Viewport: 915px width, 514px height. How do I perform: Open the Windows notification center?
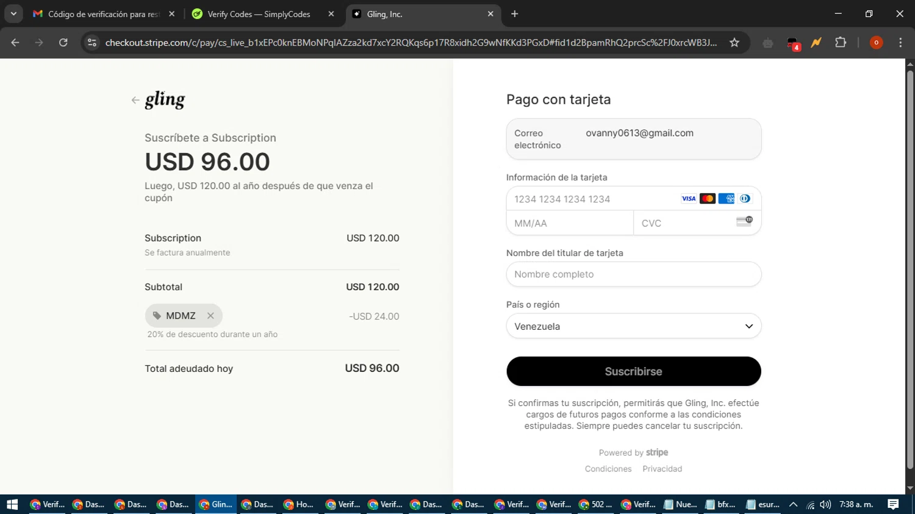[x=893, y=504]
